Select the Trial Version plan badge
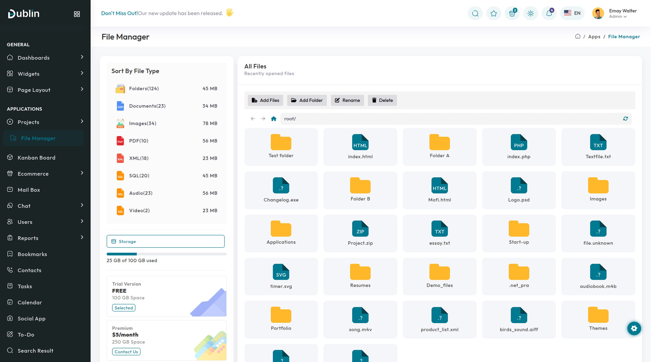The image size is (651, 362). 123,308
